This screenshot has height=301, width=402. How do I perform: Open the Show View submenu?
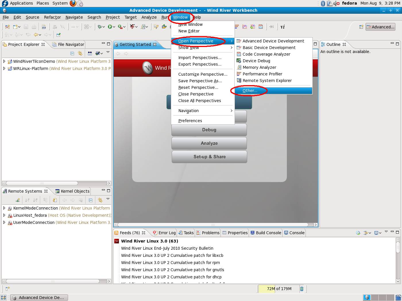click(x=203, y=48)
